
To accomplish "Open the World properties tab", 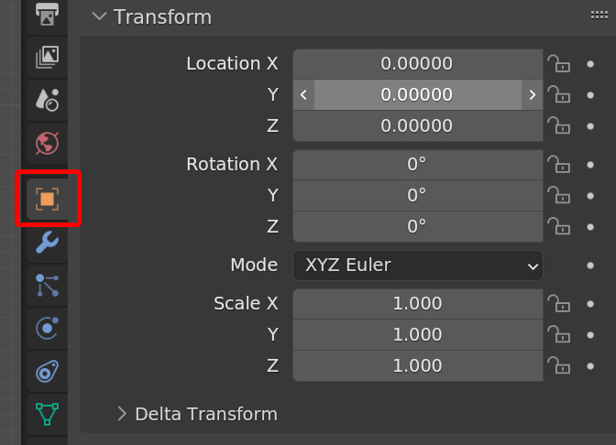I will pyautogui.click(x=47, y=143).
